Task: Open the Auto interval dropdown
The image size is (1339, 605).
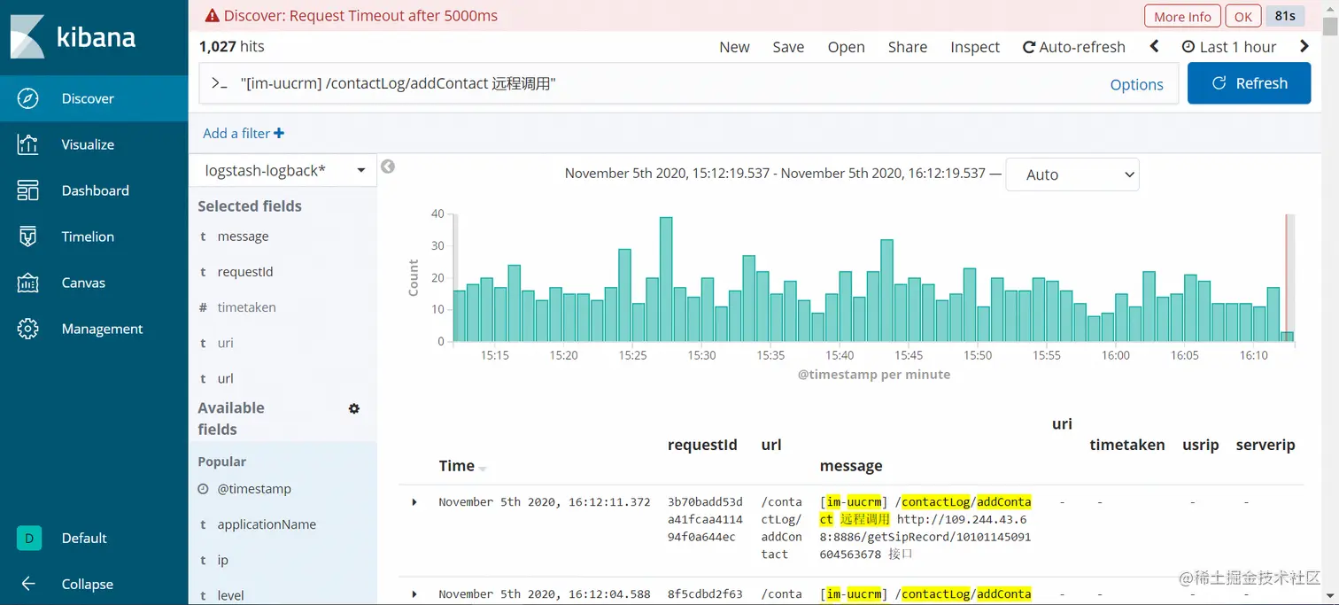Action: pyautogui.click(x=1072, y=175)
